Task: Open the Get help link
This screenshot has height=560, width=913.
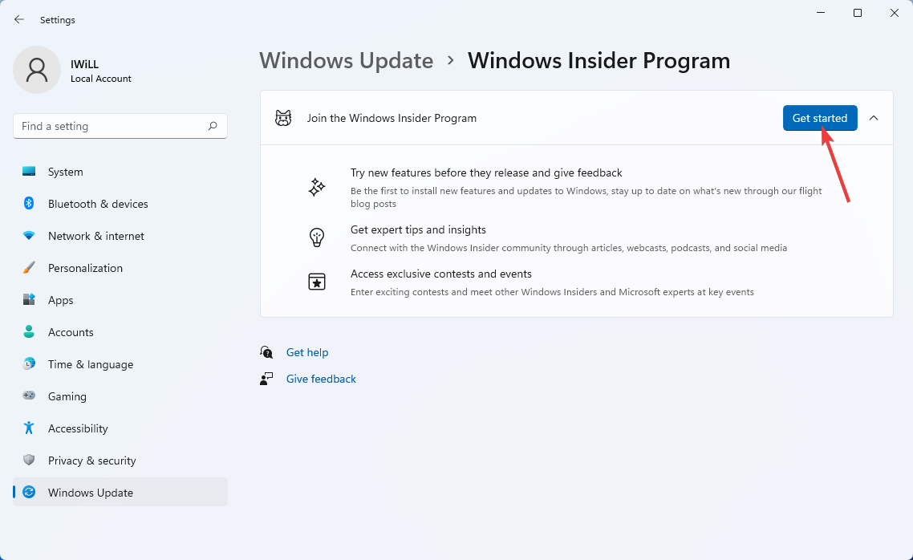Action: pos(306,352)
